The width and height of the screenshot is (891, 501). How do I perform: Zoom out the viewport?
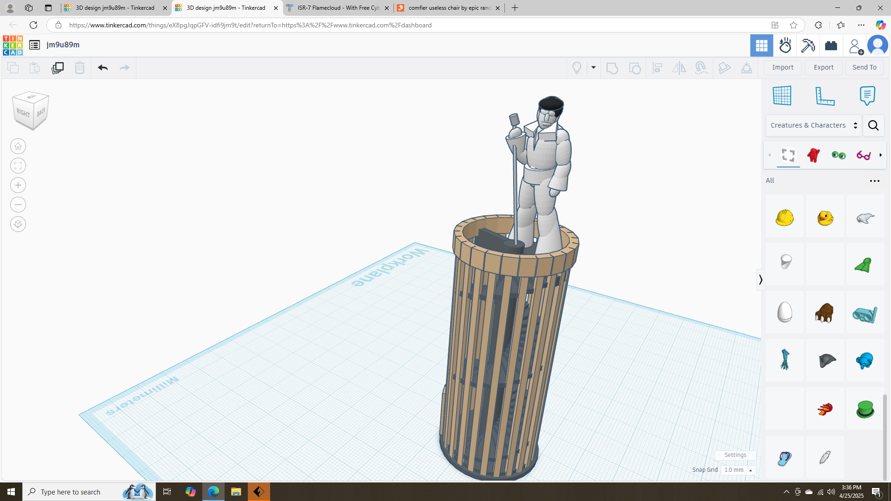coord(18,205)
